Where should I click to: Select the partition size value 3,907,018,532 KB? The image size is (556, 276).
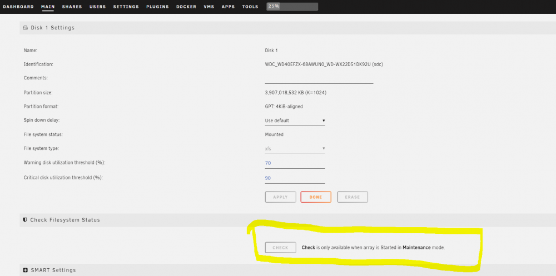296,93
